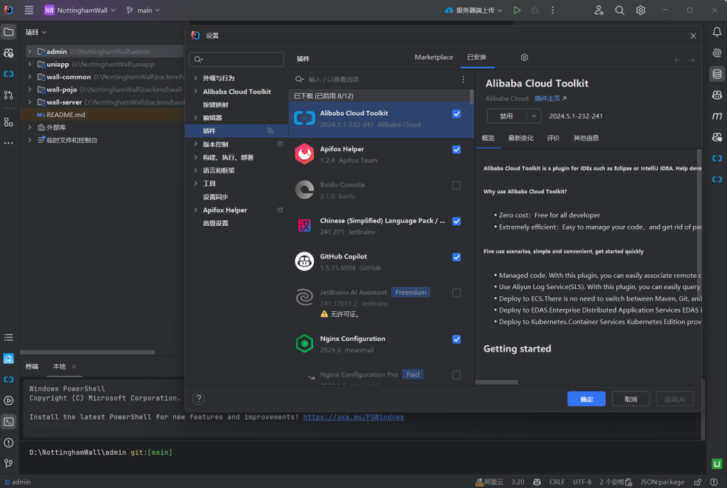Switch to the Marketplace tab
This screenshot has width=727, height=488.
(434, 58)
